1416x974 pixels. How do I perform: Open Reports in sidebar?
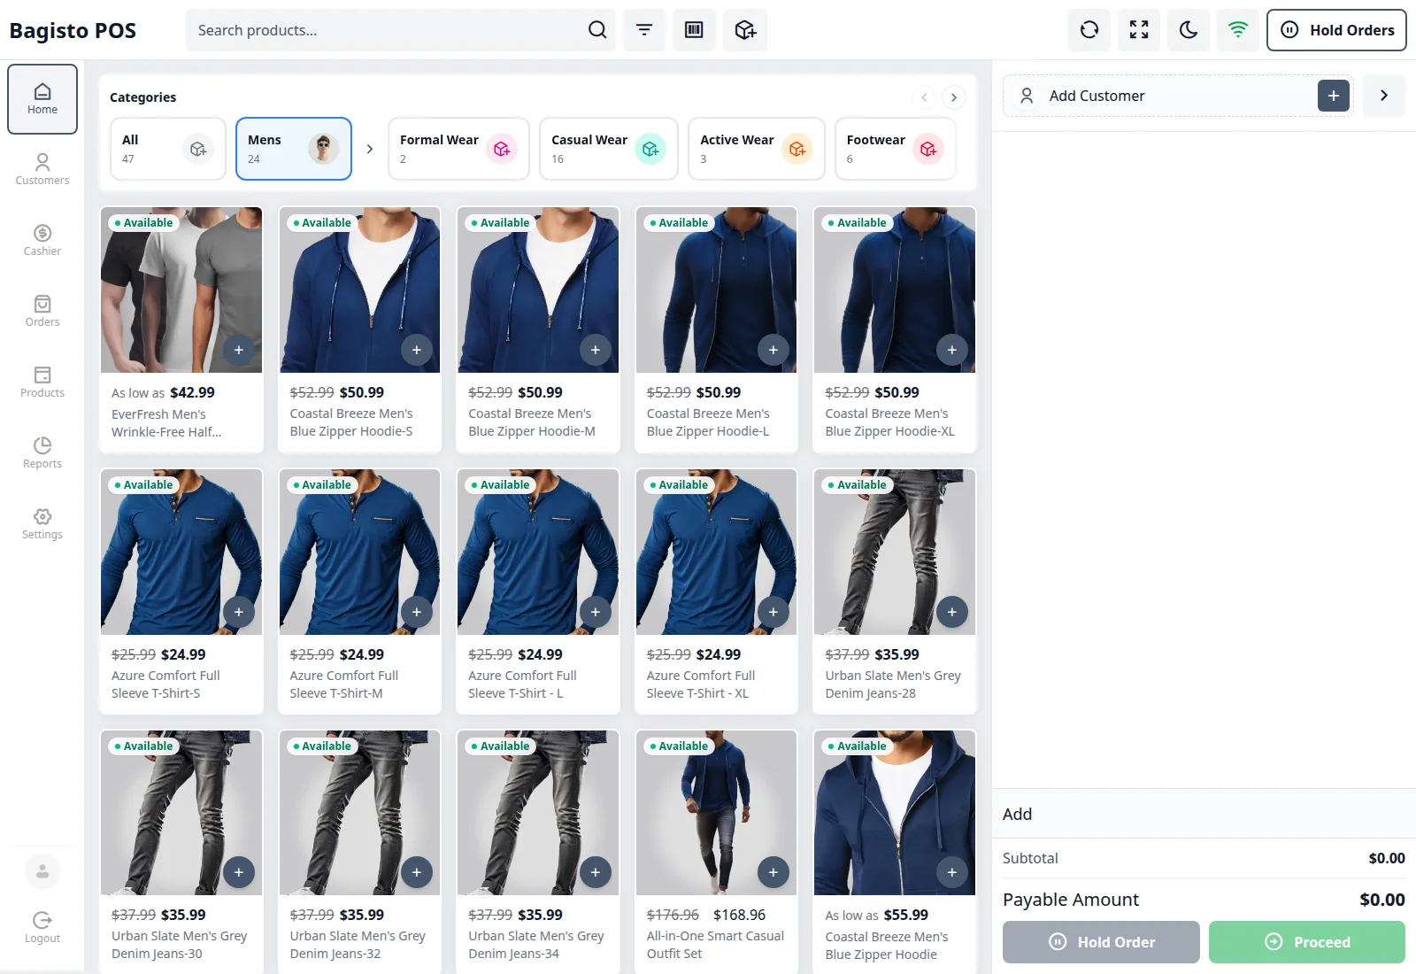point(42,453)
